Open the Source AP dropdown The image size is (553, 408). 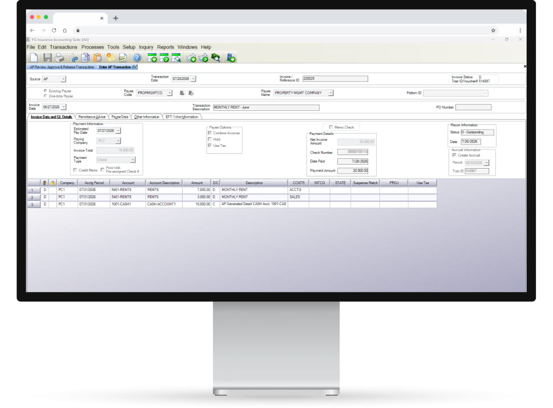63,79
